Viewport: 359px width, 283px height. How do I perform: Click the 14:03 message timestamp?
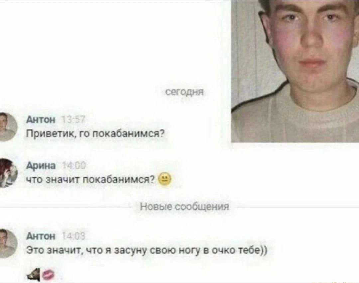pyautogui.click(x=74, y=236)
